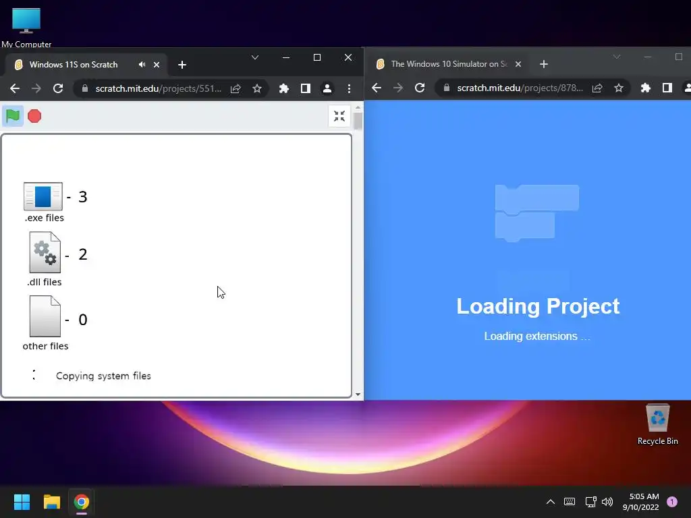Click the red stop button
The image size is (691, 518).
(x=34, y=116)
